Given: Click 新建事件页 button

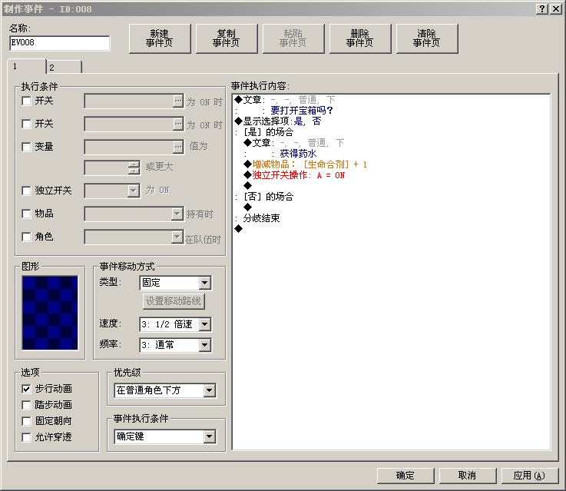Looking at the screenshot, I should pyautogui.click(x=160, y=38).
